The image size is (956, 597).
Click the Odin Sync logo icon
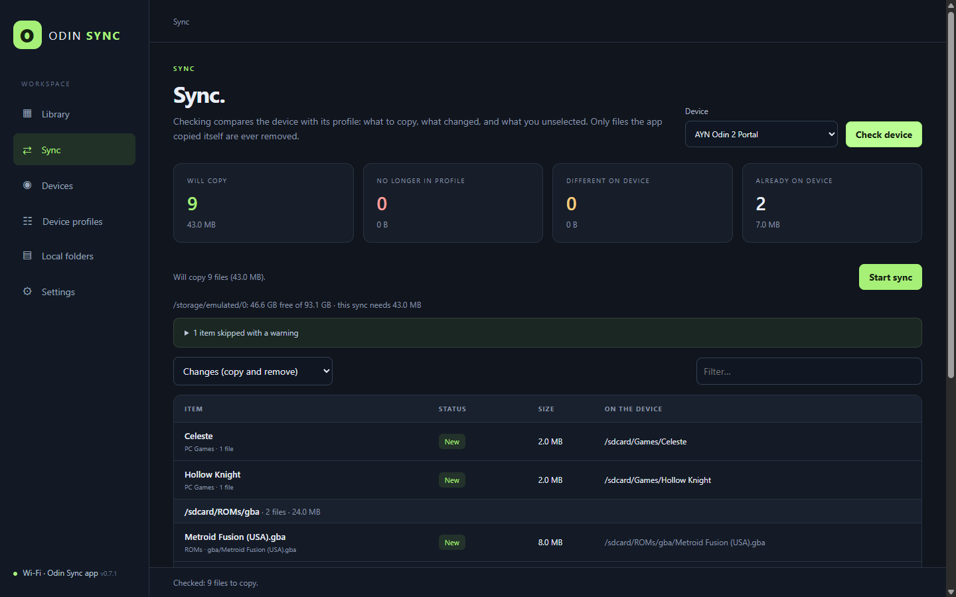(27, 35)
